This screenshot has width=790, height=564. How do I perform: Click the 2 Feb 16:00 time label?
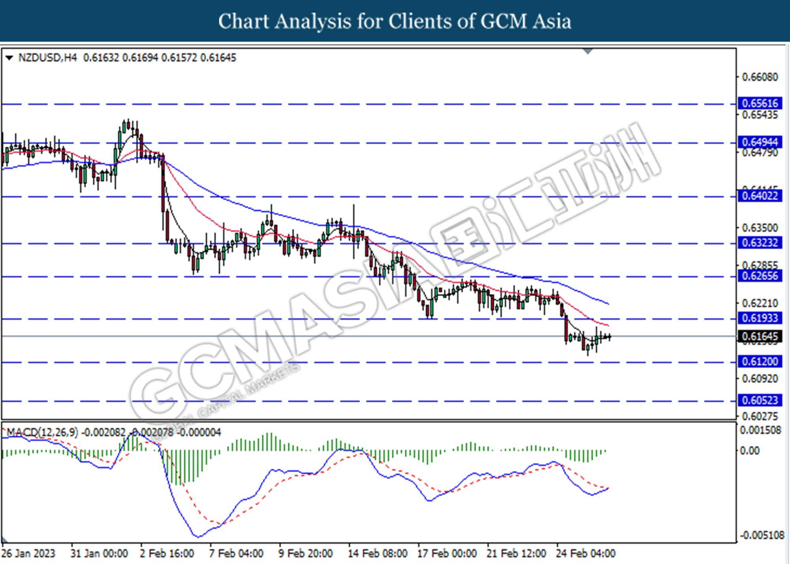(167, 553)
